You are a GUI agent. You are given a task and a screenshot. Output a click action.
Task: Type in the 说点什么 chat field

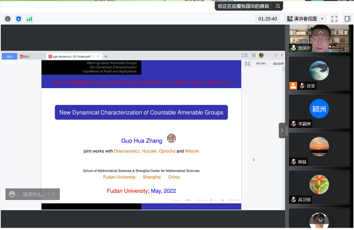(x=34, y=194)
